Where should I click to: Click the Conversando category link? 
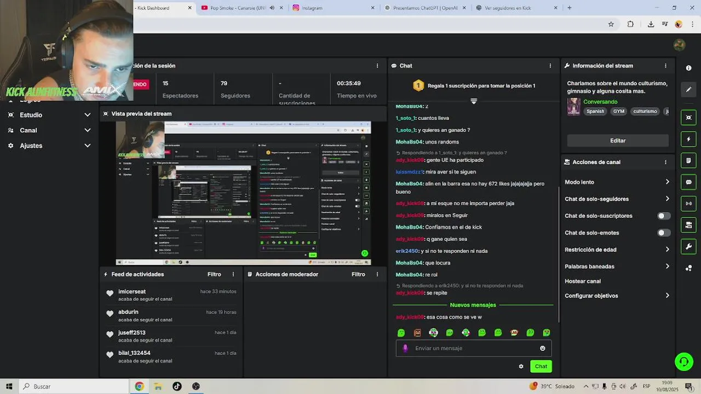600,102
